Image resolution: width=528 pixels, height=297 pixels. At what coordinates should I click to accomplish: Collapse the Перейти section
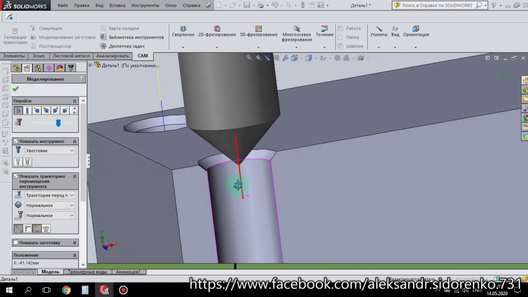[x=75, y=101]
